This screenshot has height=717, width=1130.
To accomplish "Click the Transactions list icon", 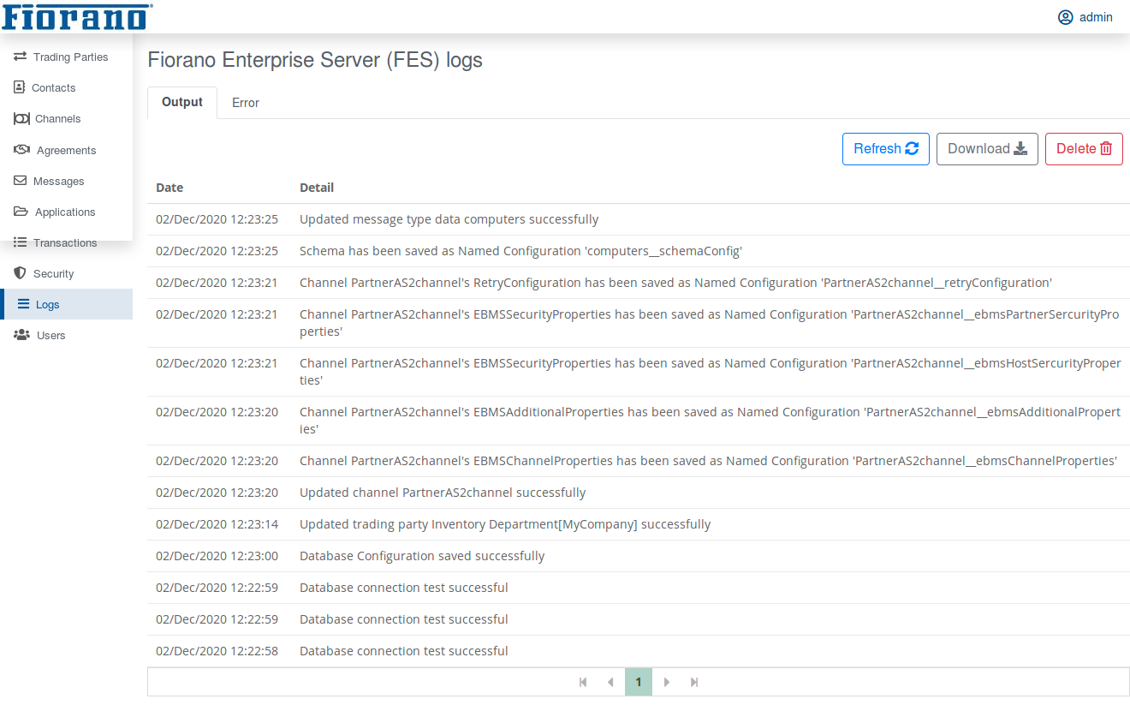I will coord(21,242).
